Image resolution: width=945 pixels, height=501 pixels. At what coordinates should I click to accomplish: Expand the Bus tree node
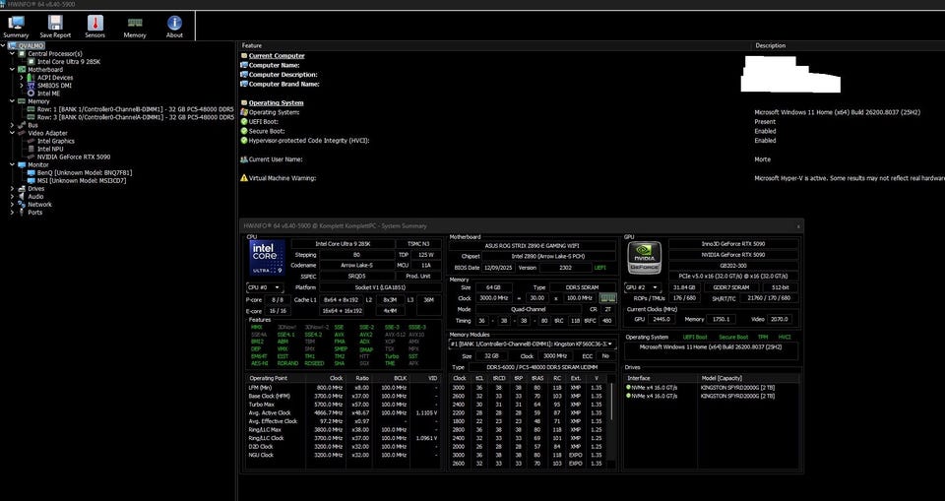[13, 125]
